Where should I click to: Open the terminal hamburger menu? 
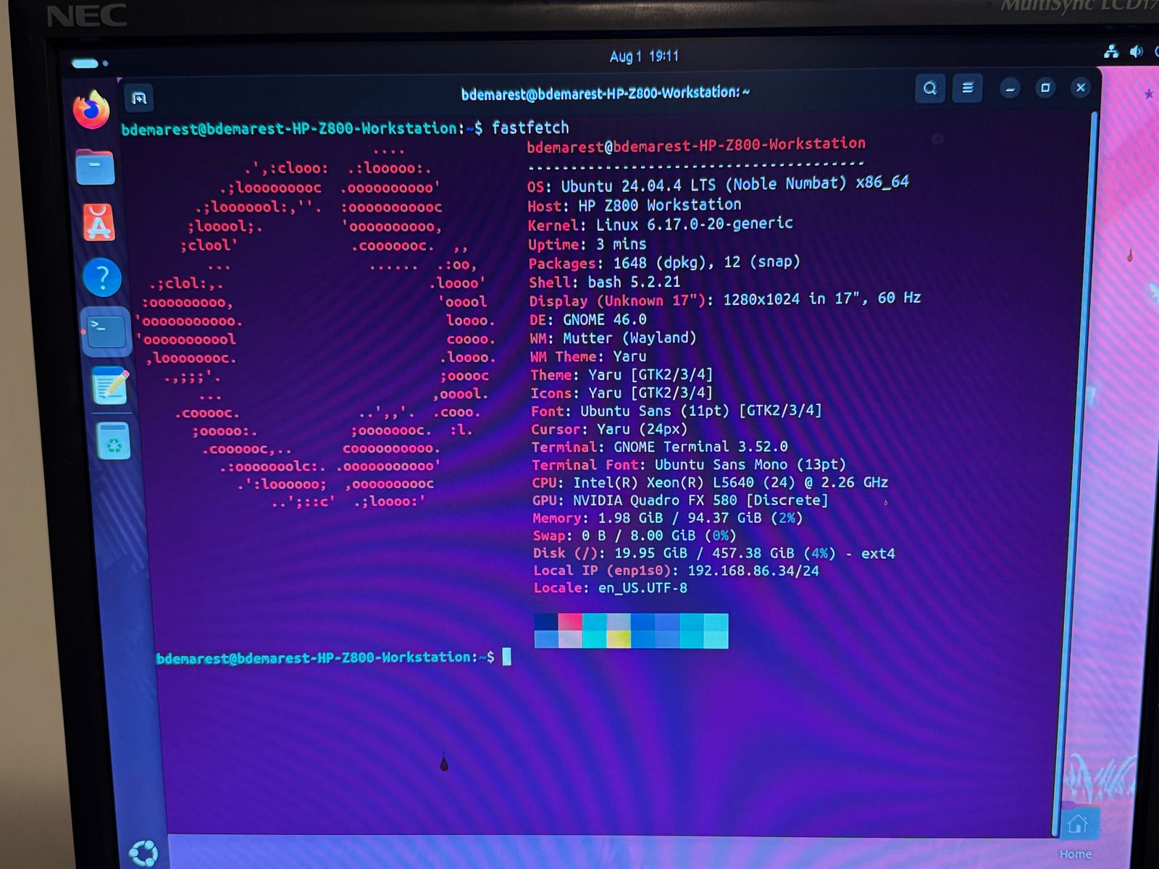967,88
